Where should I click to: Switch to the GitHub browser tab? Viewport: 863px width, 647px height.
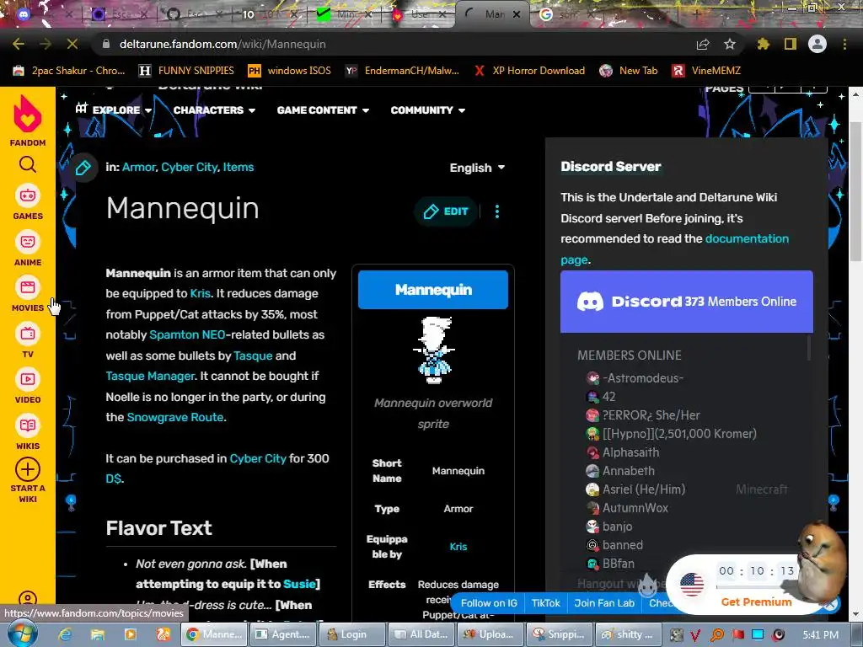[195, 14]
